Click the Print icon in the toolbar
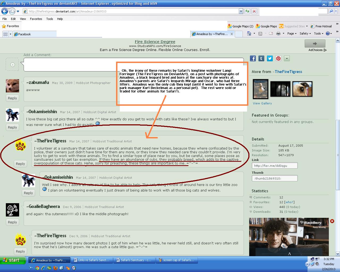 tap(278, 33)
